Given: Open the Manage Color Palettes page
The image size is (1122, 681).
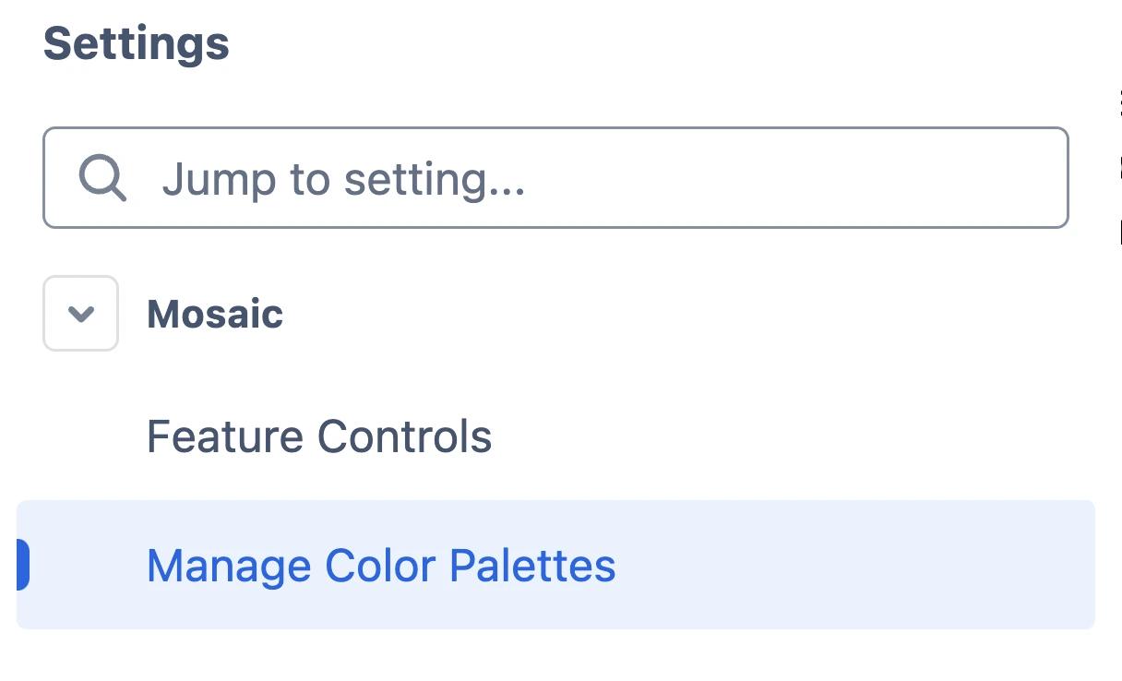Looking at the screenshot, I should click(x=381, y=566).
